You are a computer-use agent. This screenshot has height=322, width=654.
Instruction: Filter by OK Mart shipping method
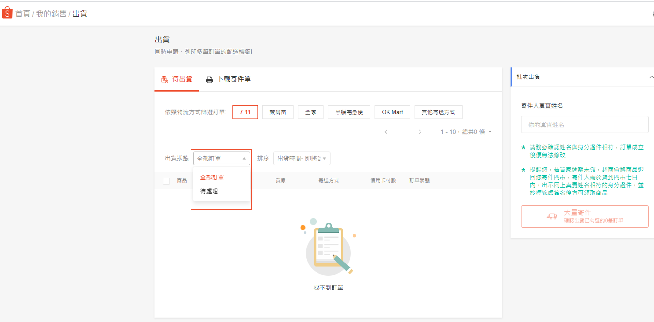click(x=392, y=112)
